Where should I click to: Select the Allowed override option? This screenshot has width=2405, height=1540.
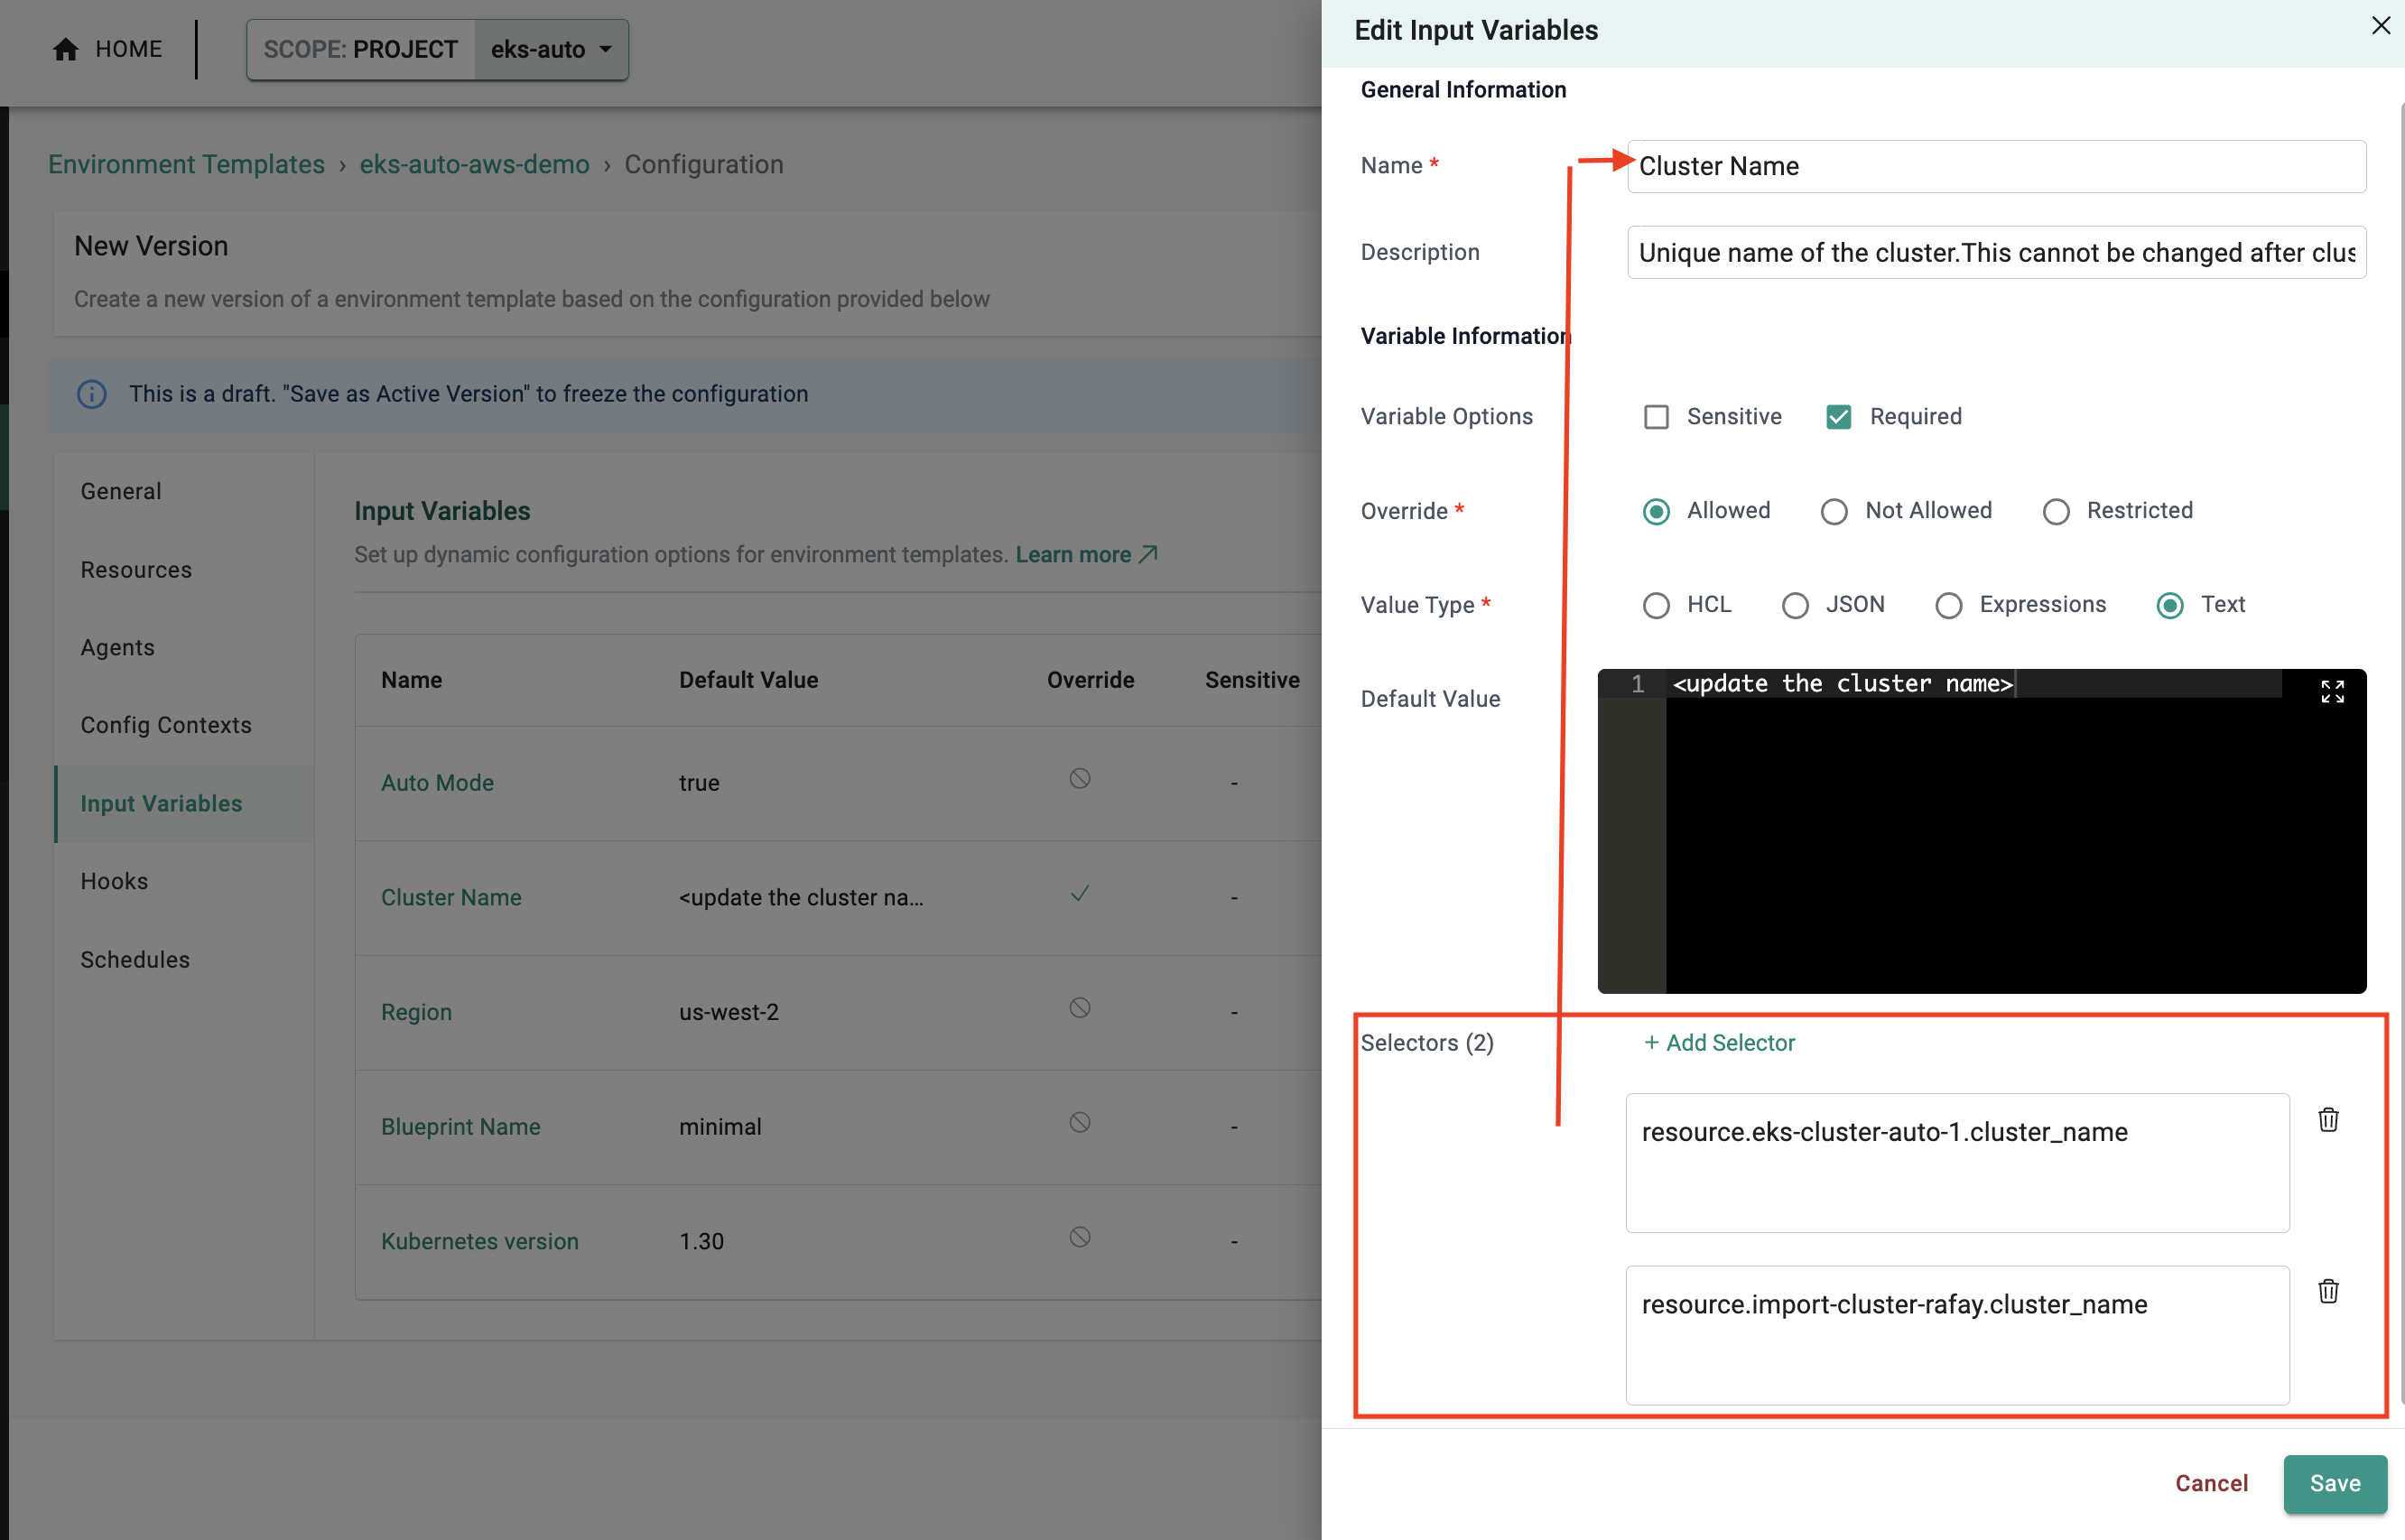tap(1656, 511)
